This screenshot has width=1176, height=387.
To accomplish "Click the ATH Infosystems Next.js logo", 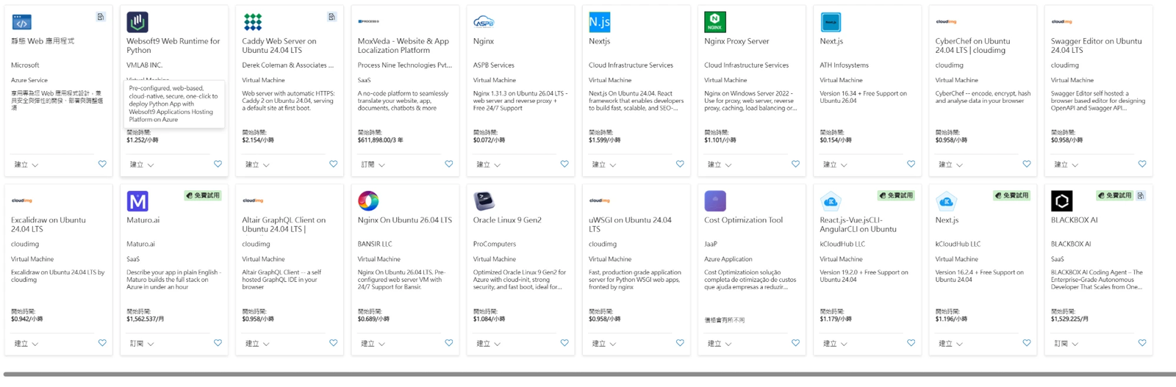I will (831, 22).
